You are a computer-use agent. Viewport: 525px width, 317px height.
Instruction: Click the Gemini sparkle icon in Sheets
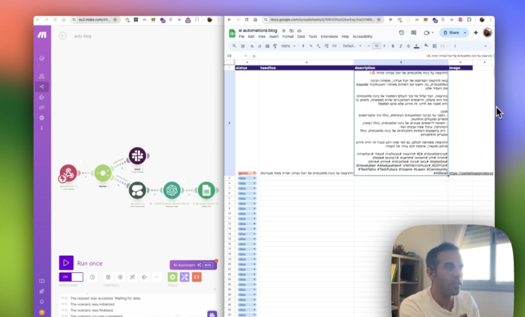pos(476,33)
